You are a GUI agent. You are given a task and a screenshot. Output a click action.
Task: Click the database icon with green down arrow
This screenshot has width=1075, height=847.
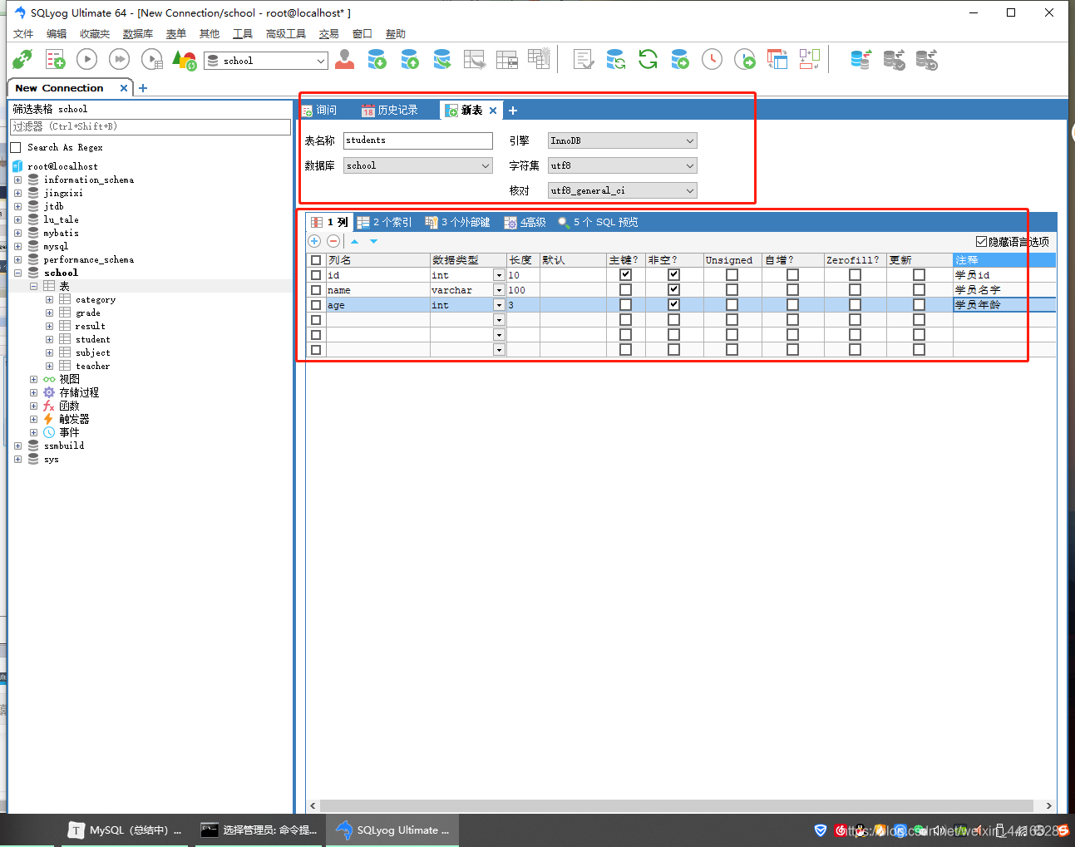click(x=377, y=59)
